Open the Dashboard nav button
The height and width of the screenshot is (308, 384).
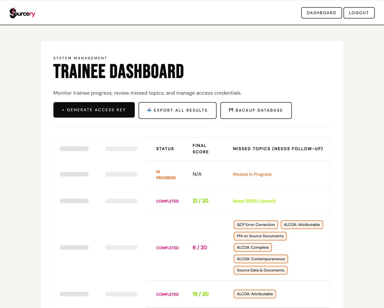pyautogui.click(x=321, y=13)
